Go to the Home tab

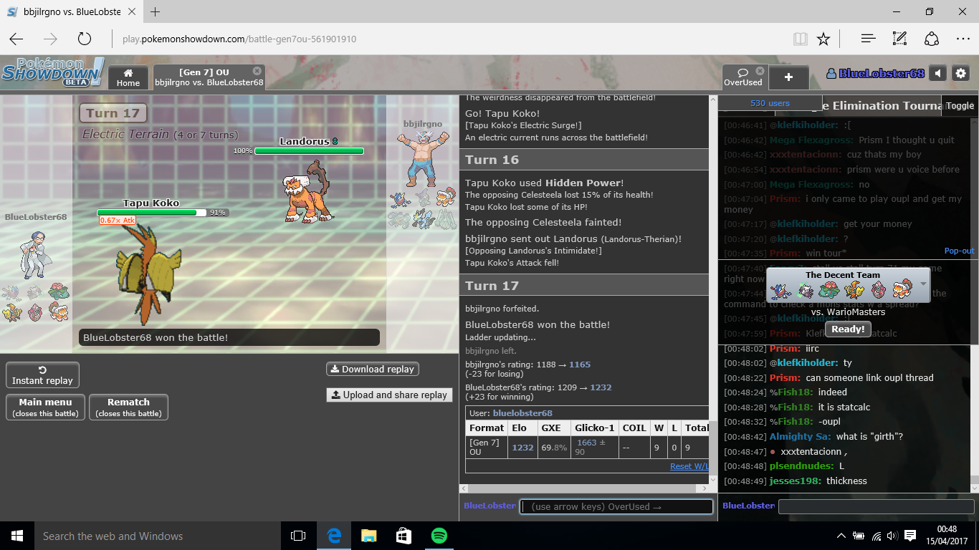coord(128,77)
